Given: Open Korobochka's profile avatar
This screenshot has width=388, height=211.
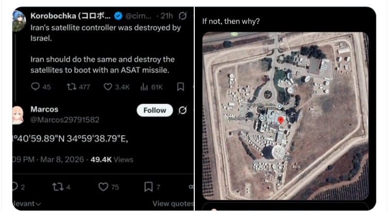Looking at the screenshot, I should tap(19, 21).
